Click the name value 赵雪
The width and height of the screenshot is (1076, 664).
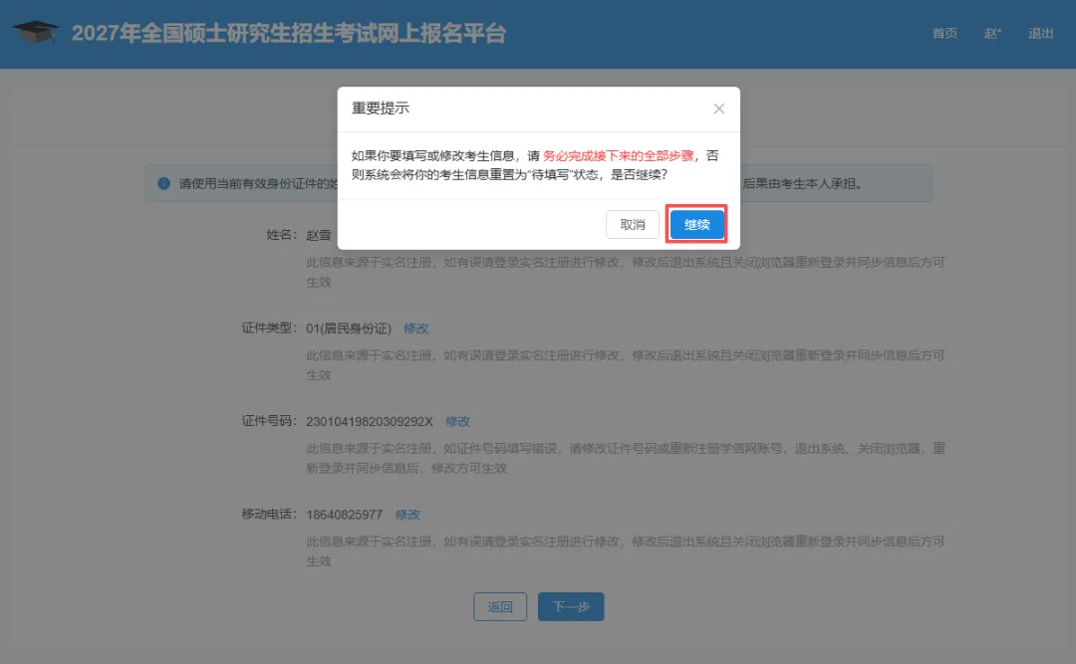[x=319, y=235]
